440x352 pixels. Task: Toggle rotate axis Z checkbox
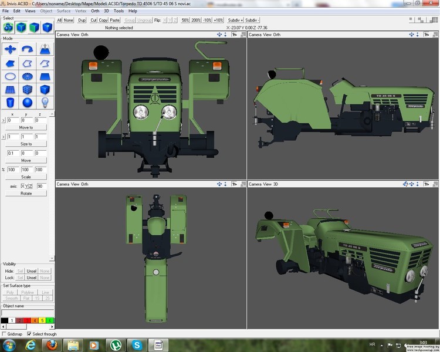point(31,186)
